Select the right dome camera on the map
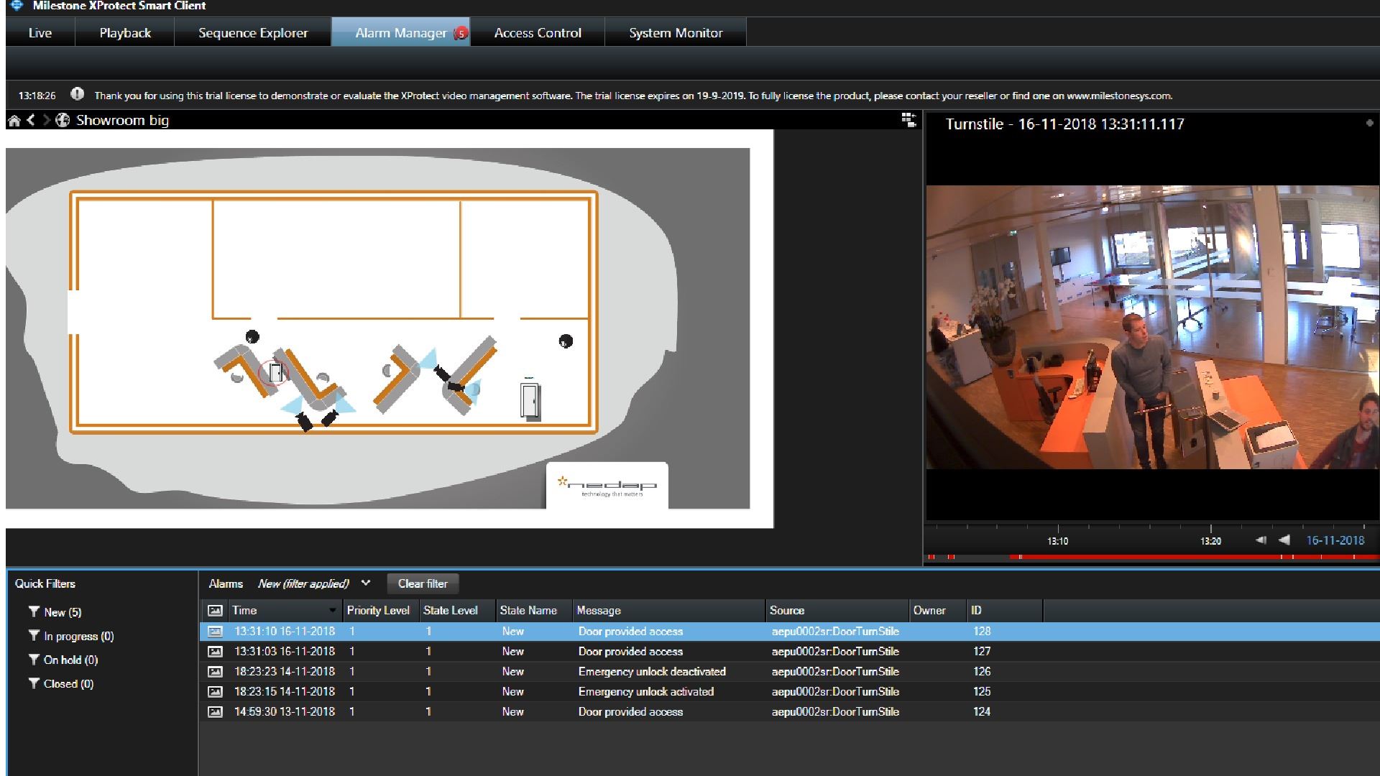The image size is (1380, 776). [566, 341]
